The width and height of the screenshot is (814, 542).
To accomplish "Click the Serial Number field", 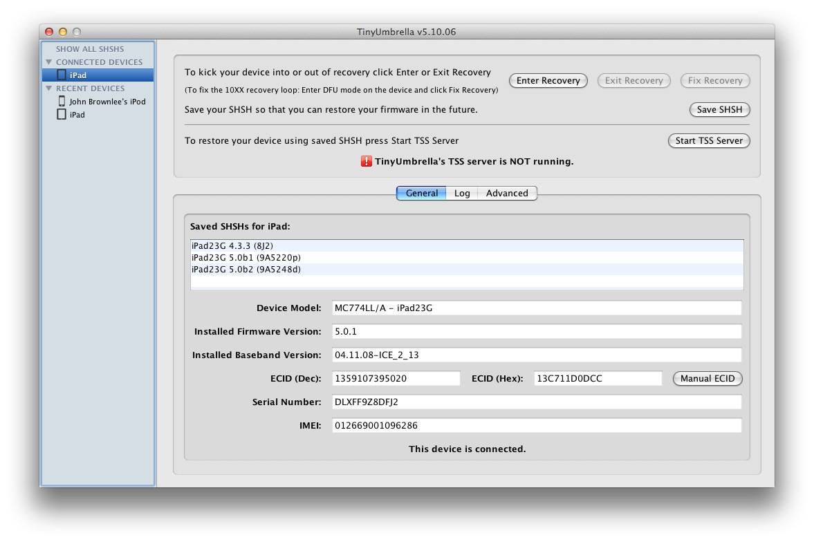I will pyautogui.click(x=536, y=402).
